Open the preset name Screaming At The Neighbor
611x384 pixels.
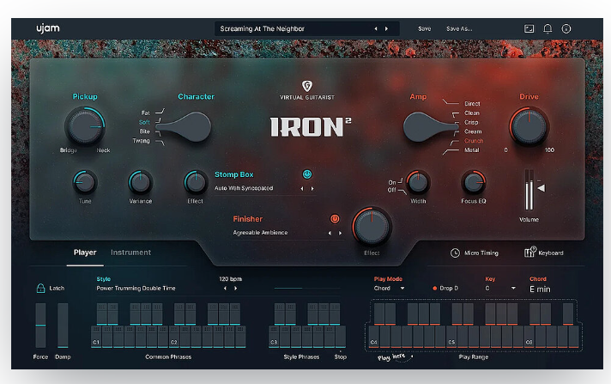click(263, 29)
